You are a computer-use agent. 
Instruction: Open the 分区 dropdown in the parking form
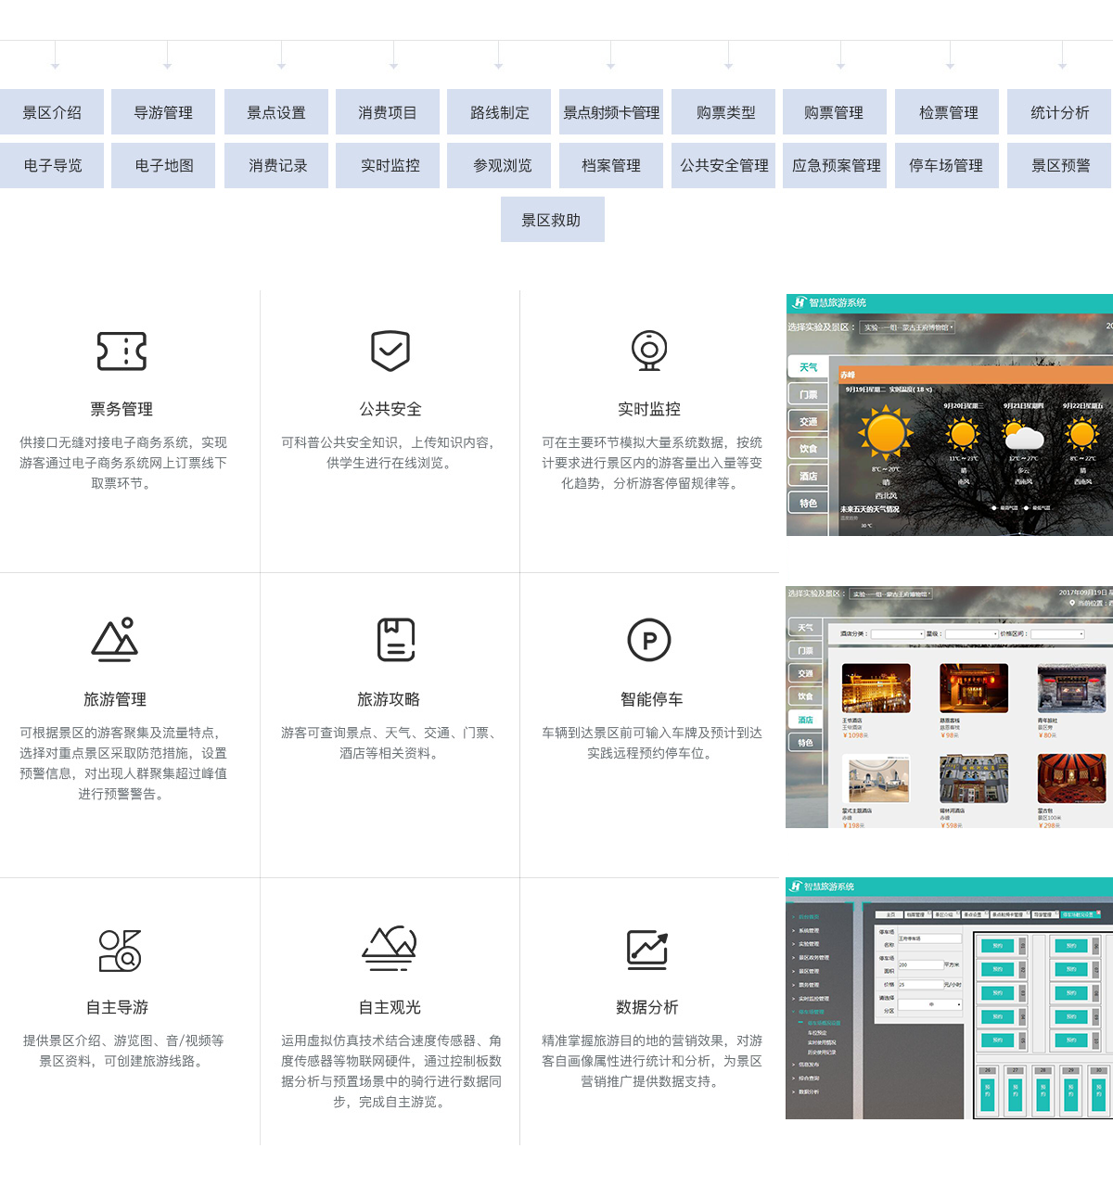click(930, 1004)
